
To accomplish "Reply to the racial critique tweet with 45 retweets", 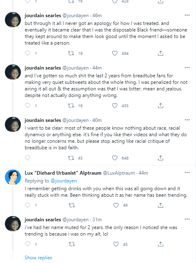I will pyautogui.click(x=27, y=158).
